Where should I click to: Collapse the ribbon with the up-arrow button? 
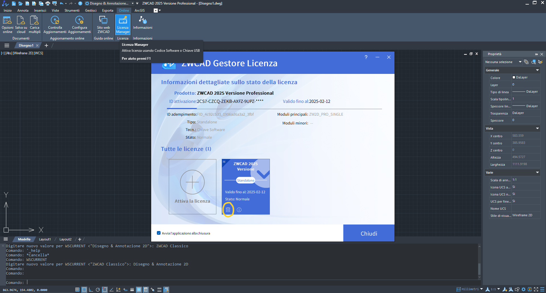pos(155,11)
